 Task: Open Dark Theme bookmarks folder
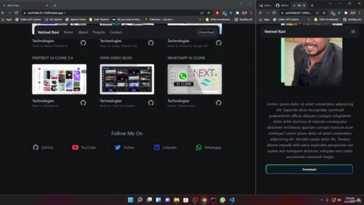[x=99, y=19]
